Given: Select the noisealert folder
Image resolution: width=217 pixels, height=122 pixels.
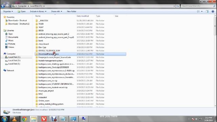Looking at the screenshot, I should coord(43,97).
